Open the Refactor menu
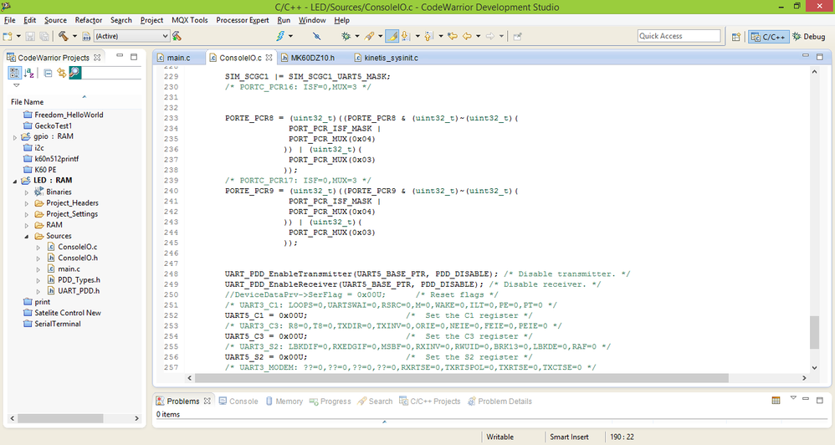Viewport: 835px width, 445px height. pos(89,20)
